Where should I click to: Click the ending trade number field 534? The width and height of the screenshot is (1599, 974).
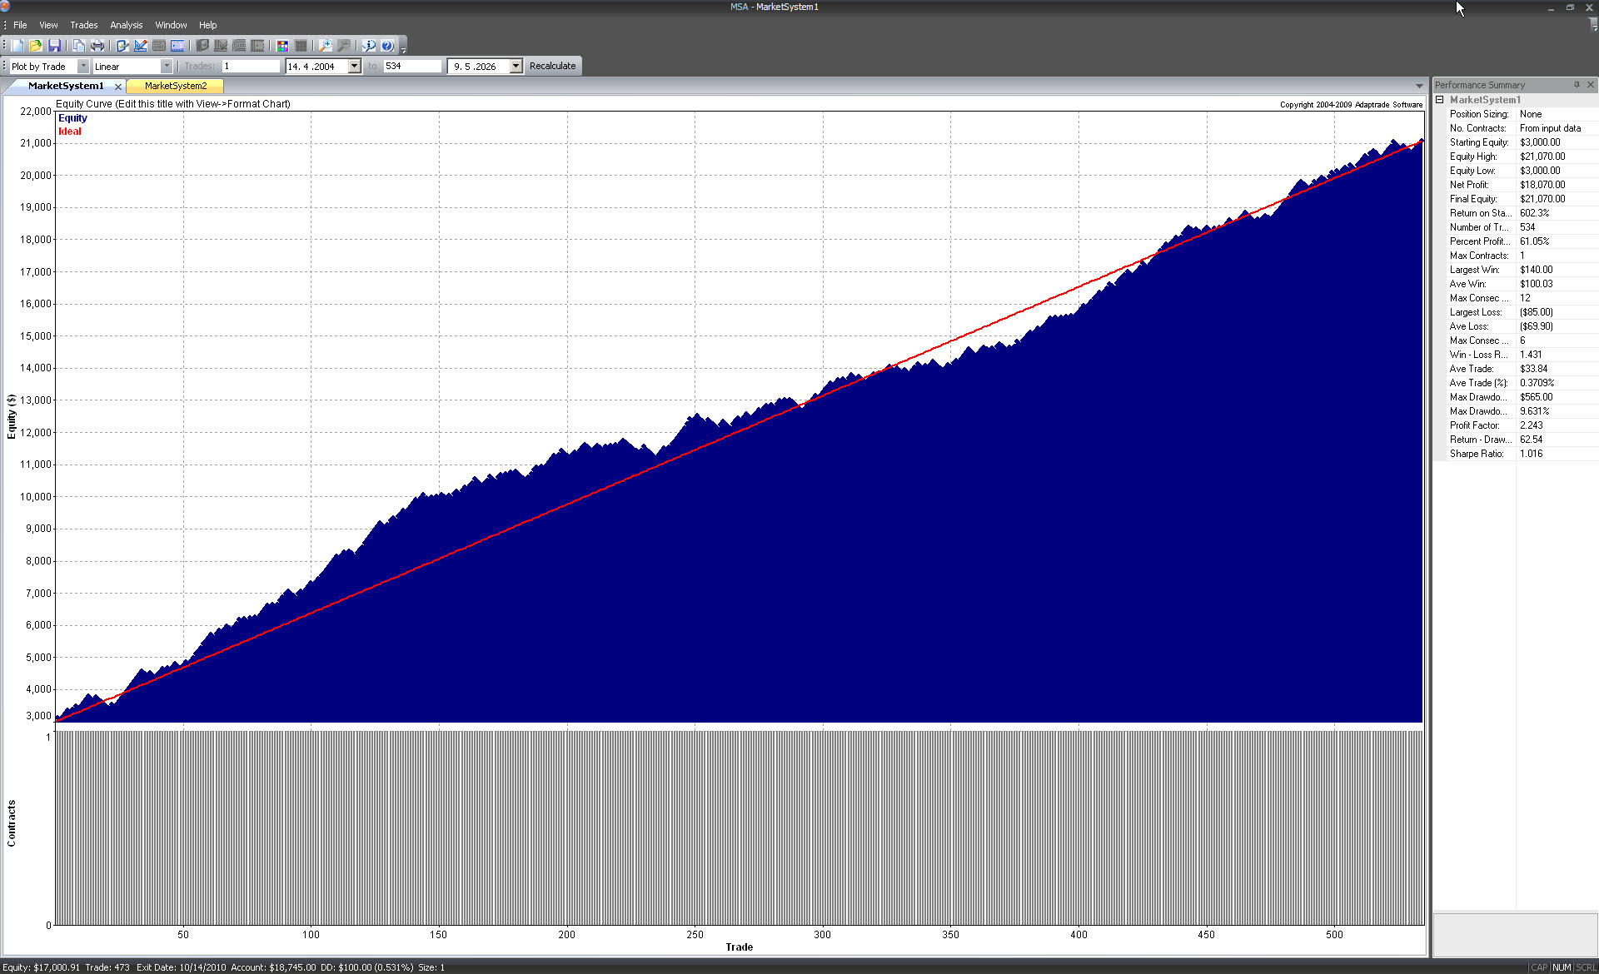[411, 67]
